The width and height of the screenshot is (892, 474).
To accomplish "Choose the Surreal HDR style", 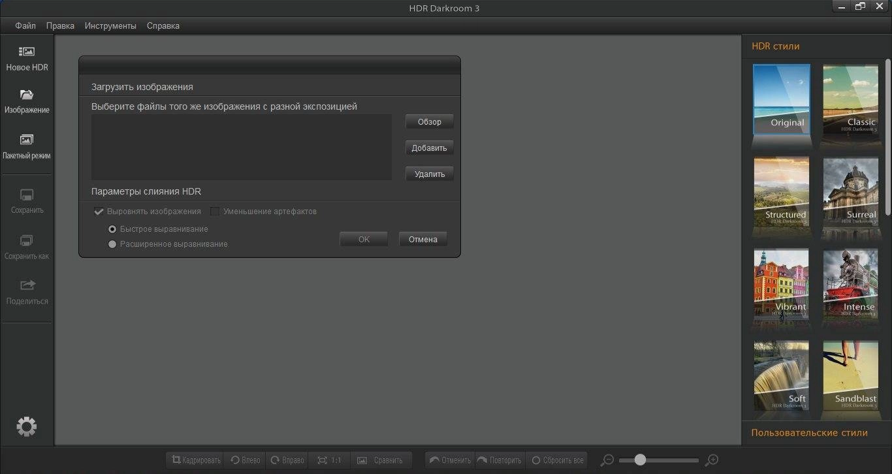I will pos(851,191).
